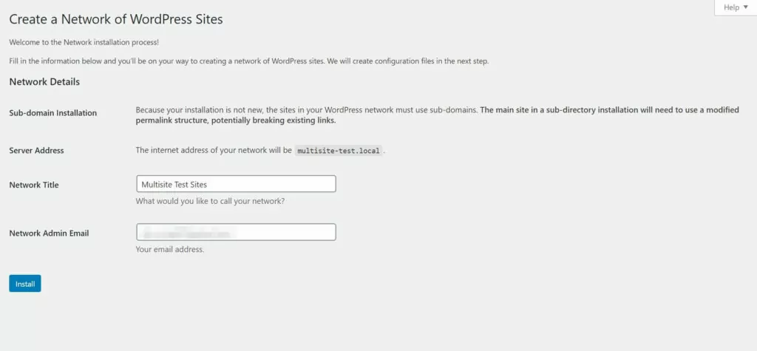Screen dimensions: 757x351
Task: Click the Network Title field label
Action: coord(34,185)
